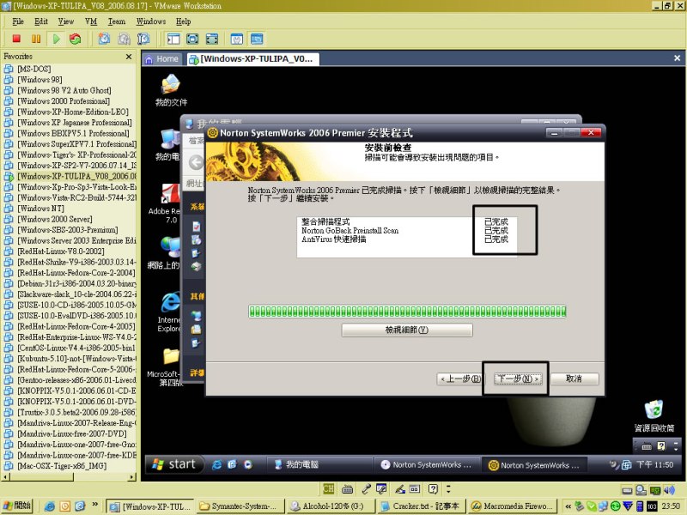Open 資源回收筒 recycle bin icon
The width and height of the screenshot is (687, 515).
pos(654,415)
